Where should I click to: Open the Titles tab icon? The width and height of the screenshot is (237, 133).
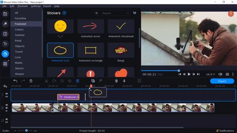pos(5,44)
